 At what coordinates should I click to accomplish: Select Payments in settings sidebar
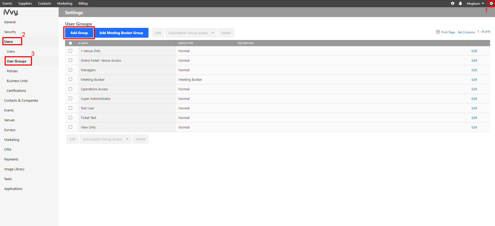pyautogui.click(x=11, y=159)
